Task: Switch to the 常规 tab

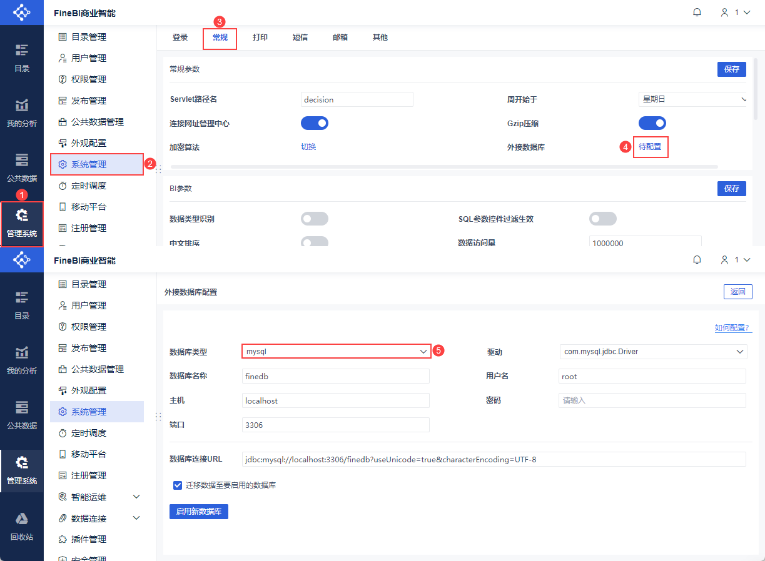Action: [220, 37]
